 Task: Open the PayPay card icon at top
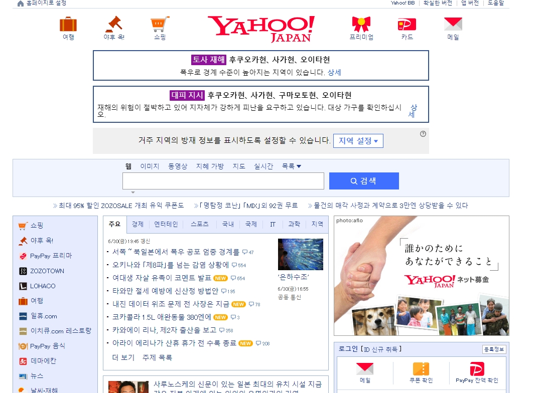pyautogui.click(x=407, y=24)
